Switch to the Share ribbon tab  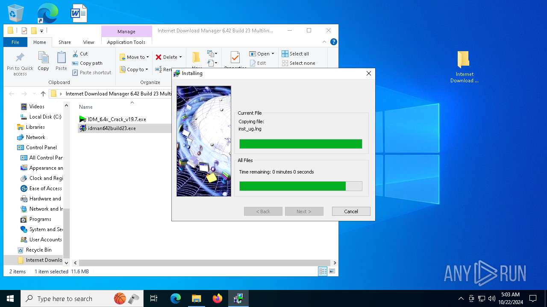65,42
